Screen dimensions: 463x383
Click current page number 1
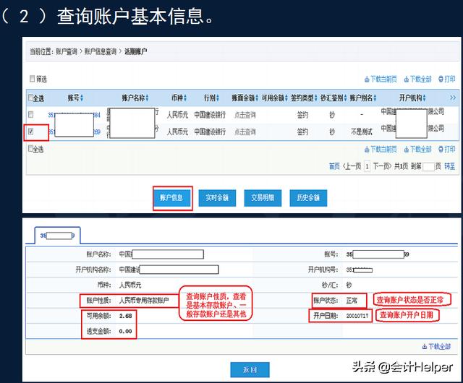[x=367, y=166]
